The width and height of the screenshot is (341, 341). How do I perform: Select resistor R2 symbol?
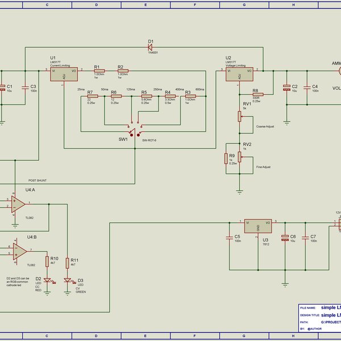[x=123, y=71]
